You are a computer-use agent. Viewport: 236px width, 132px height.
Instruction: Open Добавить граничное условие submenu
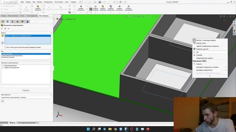210,67
